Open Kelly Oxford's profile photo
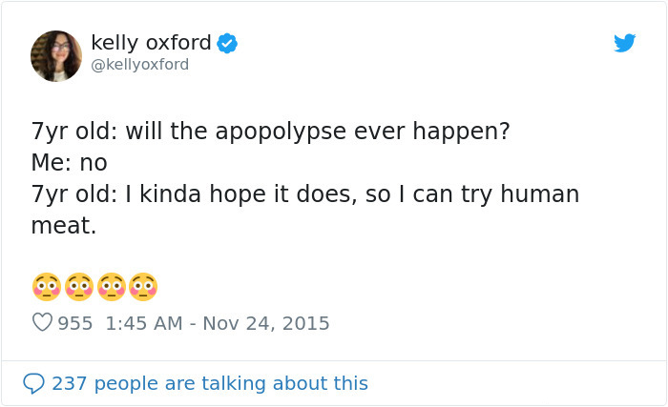 [x=56, y=55]
